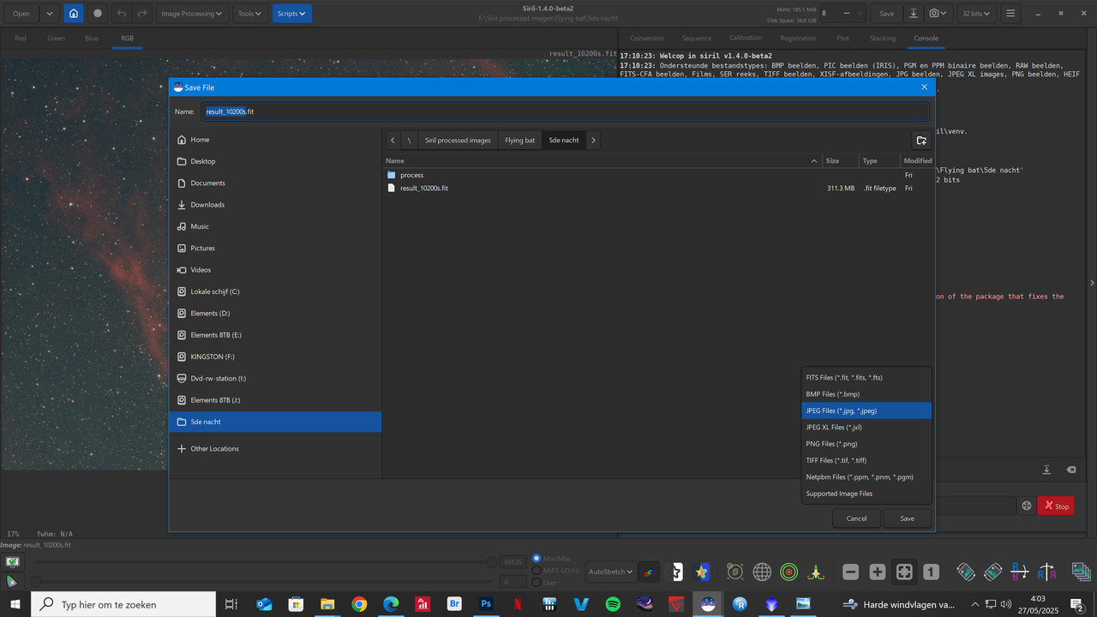1097x617 pixels.
Task: Select PNG Files (*.png) filter
Action: point(866,444)
